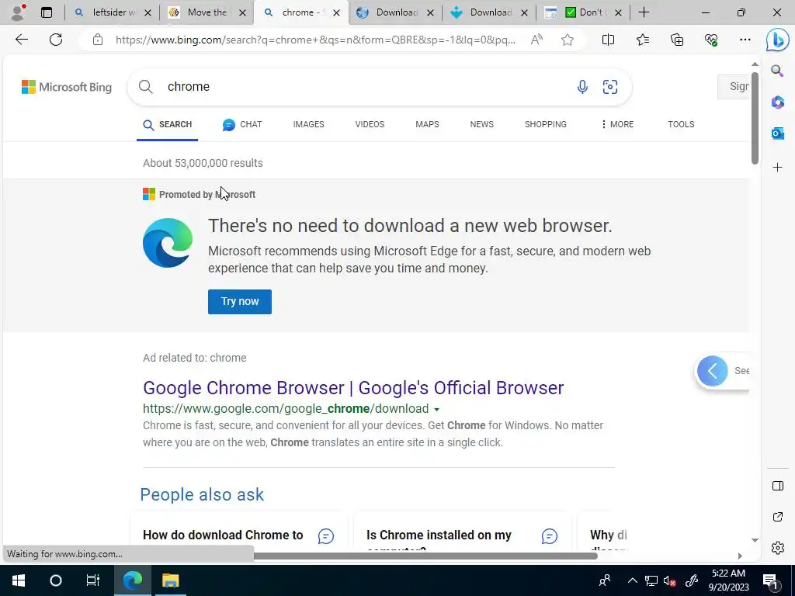The width and height of the screenshot is (795, 596).
Task: Ask chat about downloading Chrome question
Action: pos(326,536)
